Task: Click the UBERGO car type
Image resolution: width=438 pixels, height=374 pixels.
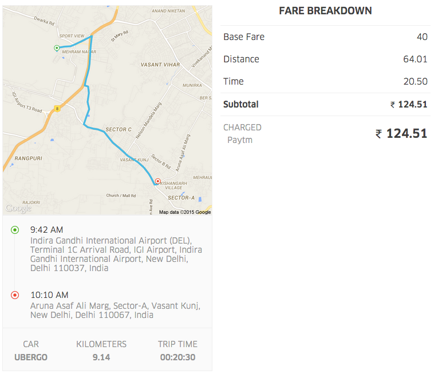Action: (x=31, y=357)
